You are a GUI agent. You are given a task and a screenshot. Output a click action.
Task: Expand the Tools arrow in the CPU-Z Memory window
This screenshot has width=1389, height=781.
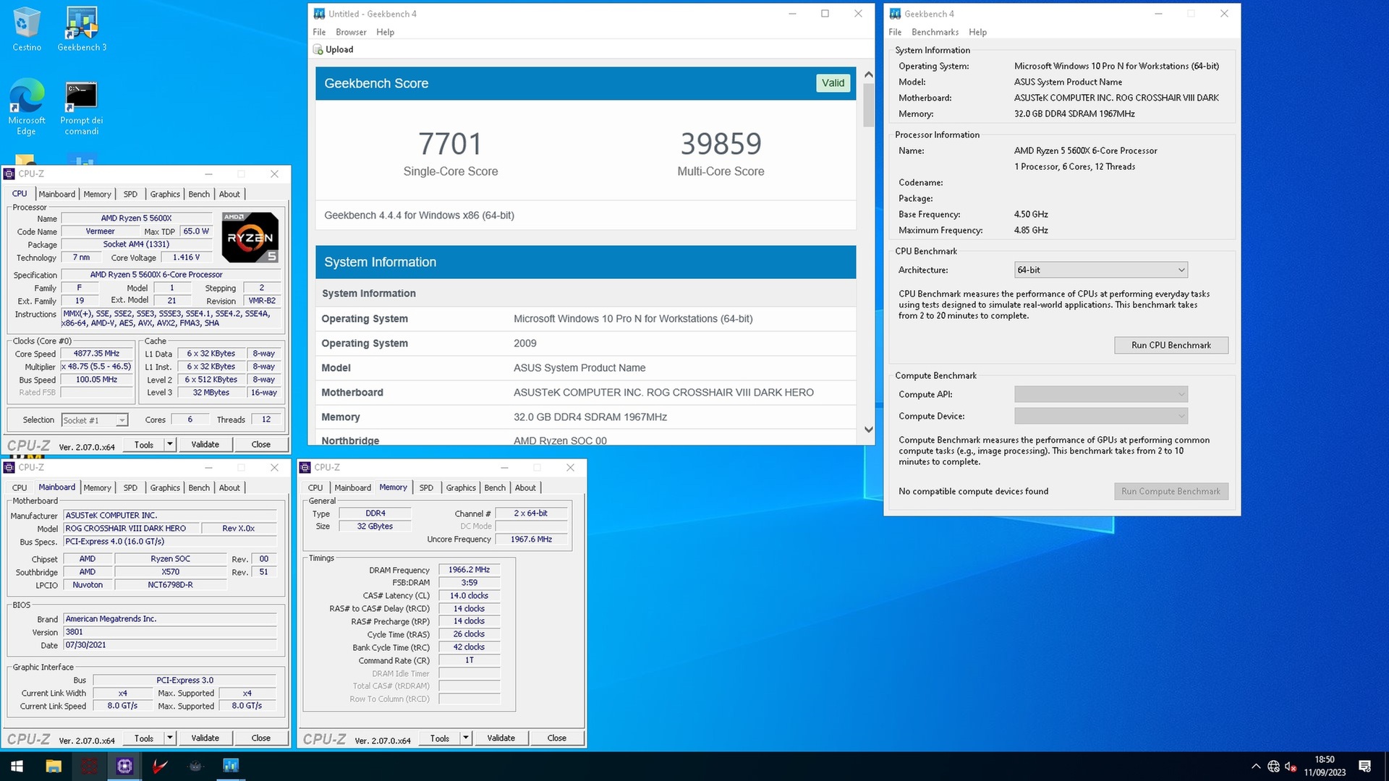point(466,738)
